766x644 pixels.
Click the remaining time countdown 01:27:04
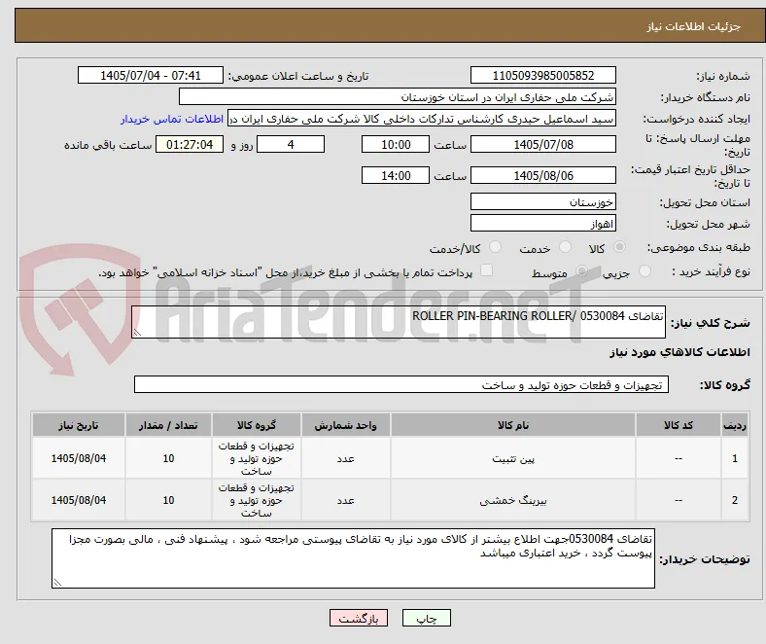190,144
